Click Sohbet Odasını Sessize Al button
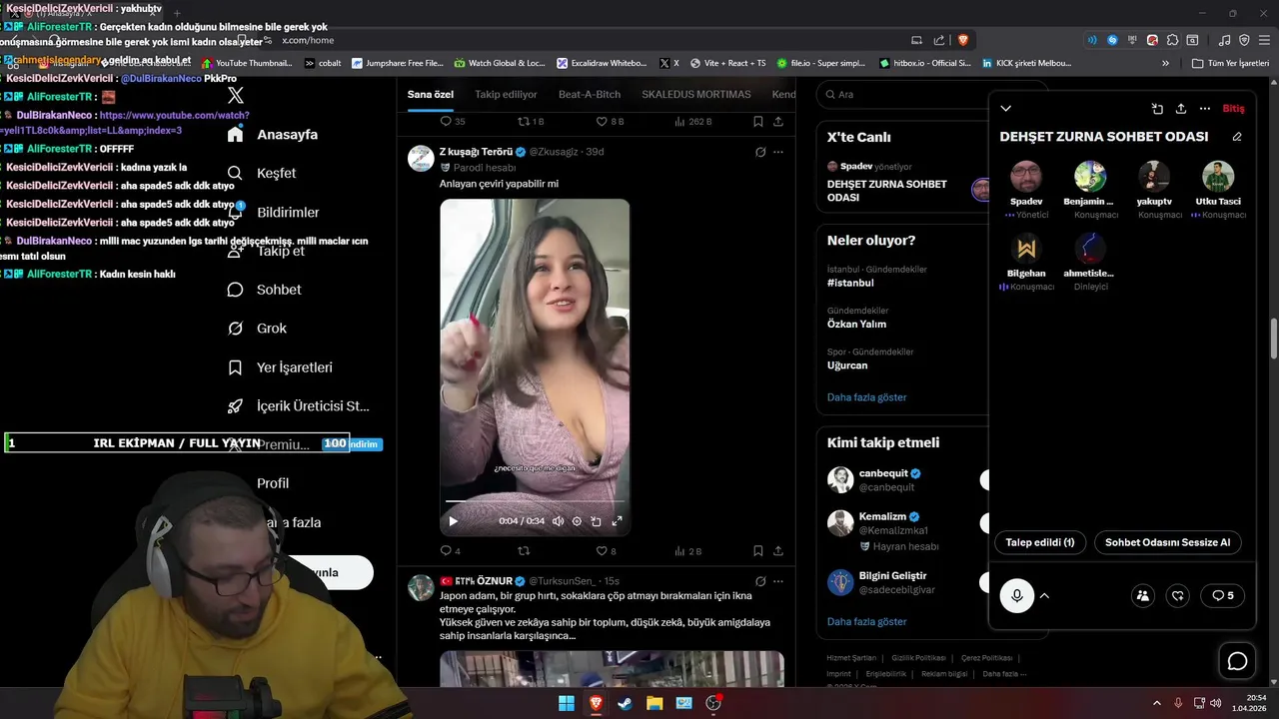Image resolution: width=1279 pixels, height=719 pixels. (x=1167, y=542)
